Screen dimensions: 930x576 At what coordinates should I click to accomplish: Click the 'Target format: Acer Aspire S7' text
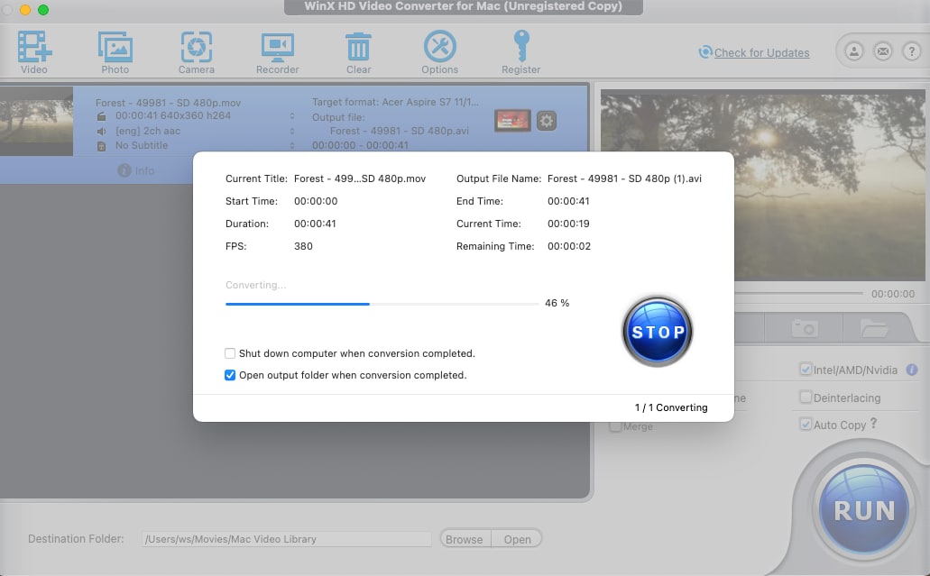[x=395, y=102]
